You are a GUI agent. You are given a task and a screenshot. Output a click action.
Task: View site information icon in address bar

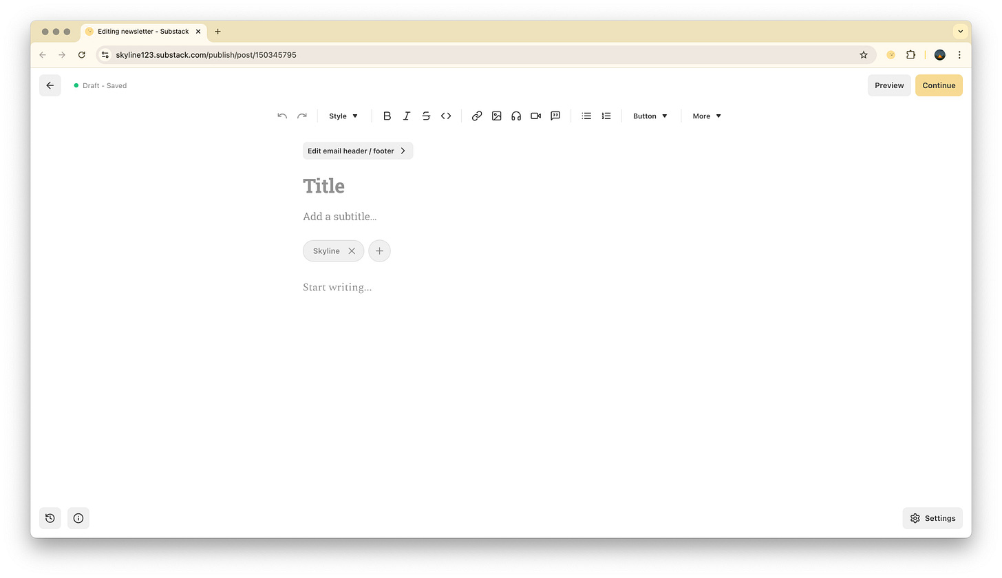coord(105,55)
